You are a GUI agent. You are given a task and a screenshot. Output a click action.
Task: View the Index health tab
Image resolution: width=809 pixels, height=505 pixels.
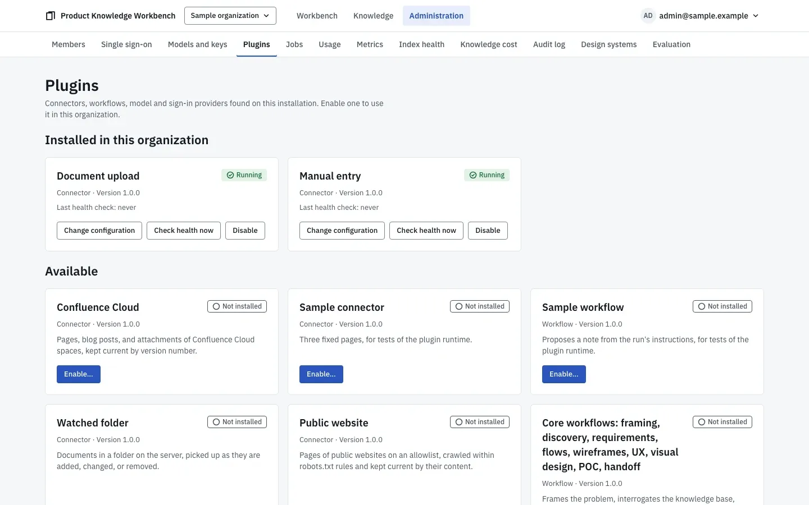[422, 44]
